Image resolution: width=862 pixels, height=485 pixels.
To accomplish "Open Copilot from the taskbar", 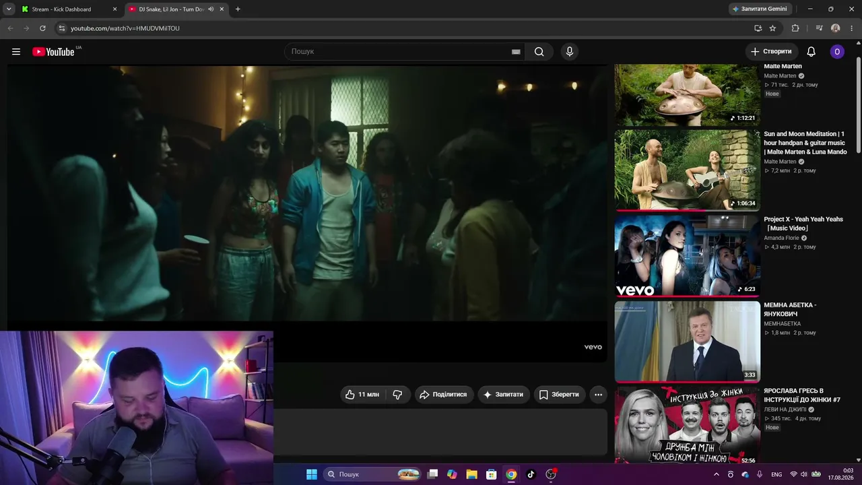I will point(452,474).
